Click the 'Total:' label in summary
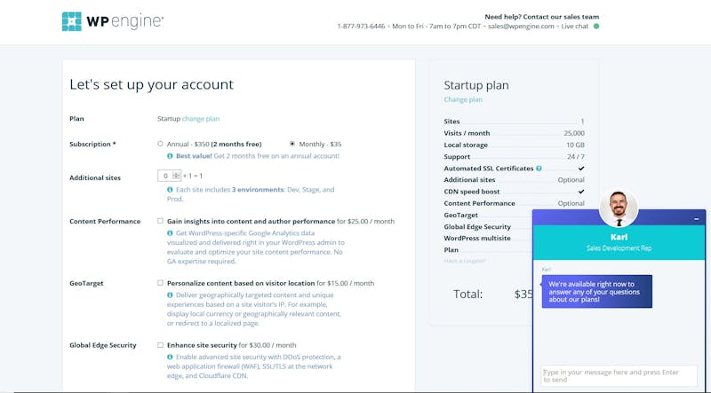This screenshot has width=711, height=393. click(x=468, y=295)
